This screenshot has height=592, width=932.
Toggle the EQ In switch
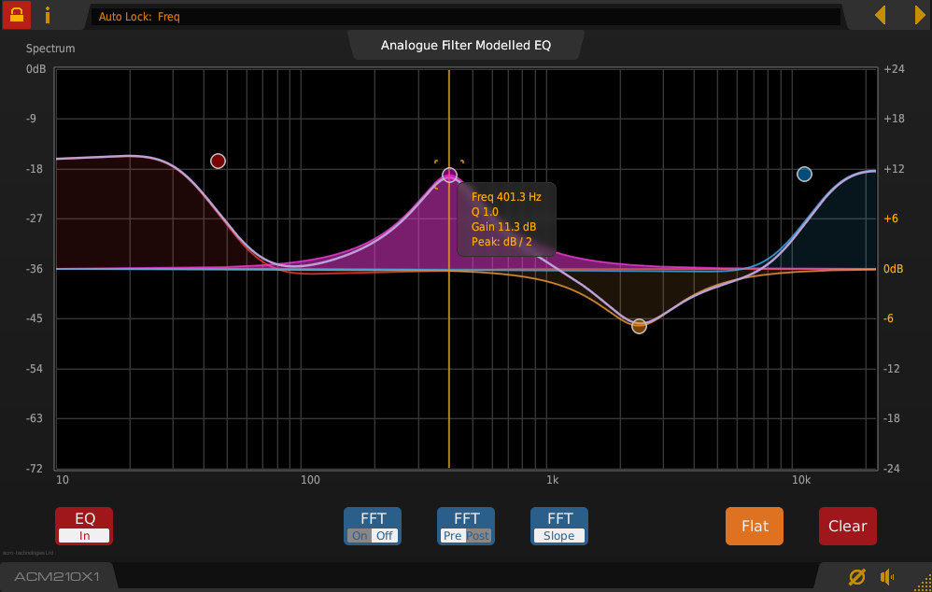pyautogui.click(x=84, y=526)
